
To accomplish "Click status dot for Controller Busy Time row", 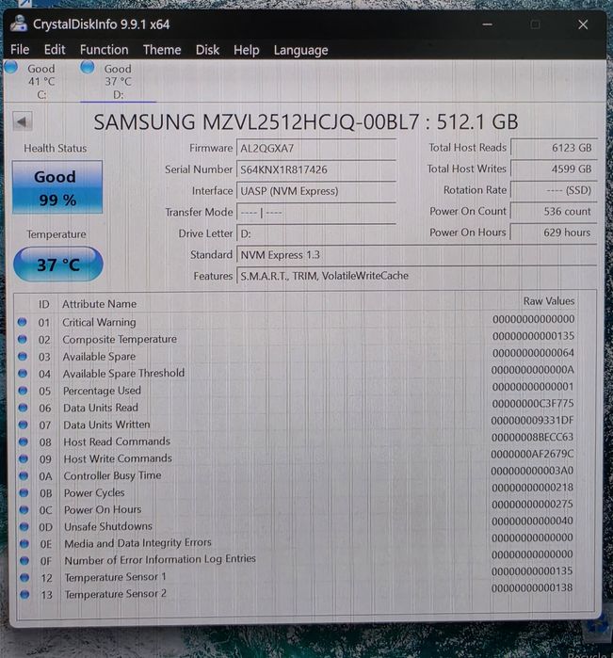I will click(24, 476).
